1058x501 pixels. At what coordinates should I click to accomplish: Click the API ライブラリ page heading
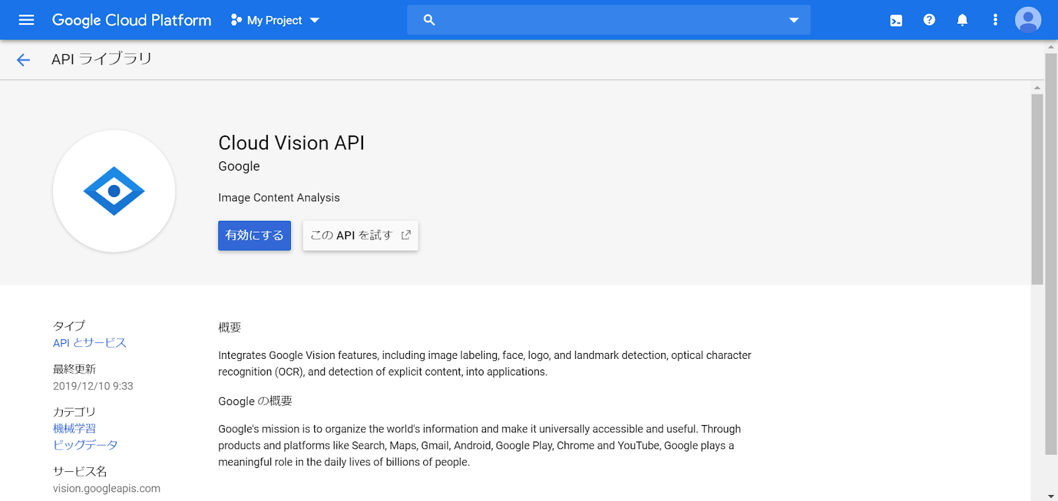[102, 59]
